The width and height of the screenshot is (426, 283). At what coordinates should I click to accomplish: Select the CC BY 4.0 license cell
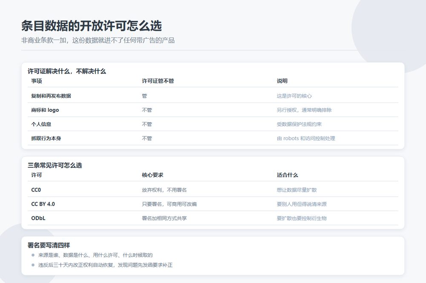click(43, 204)
